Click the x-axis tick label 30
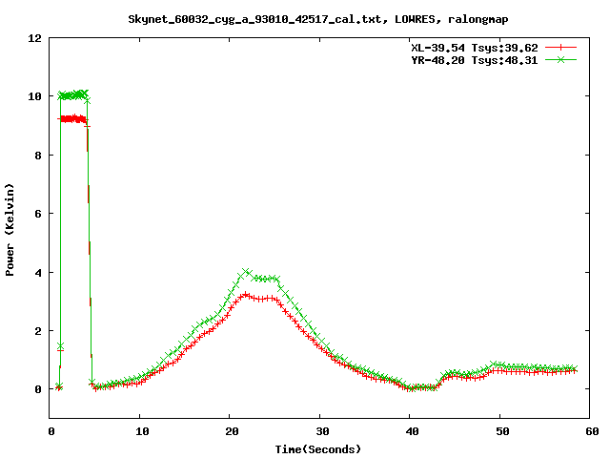610x458 pixels. pos(322,431)
